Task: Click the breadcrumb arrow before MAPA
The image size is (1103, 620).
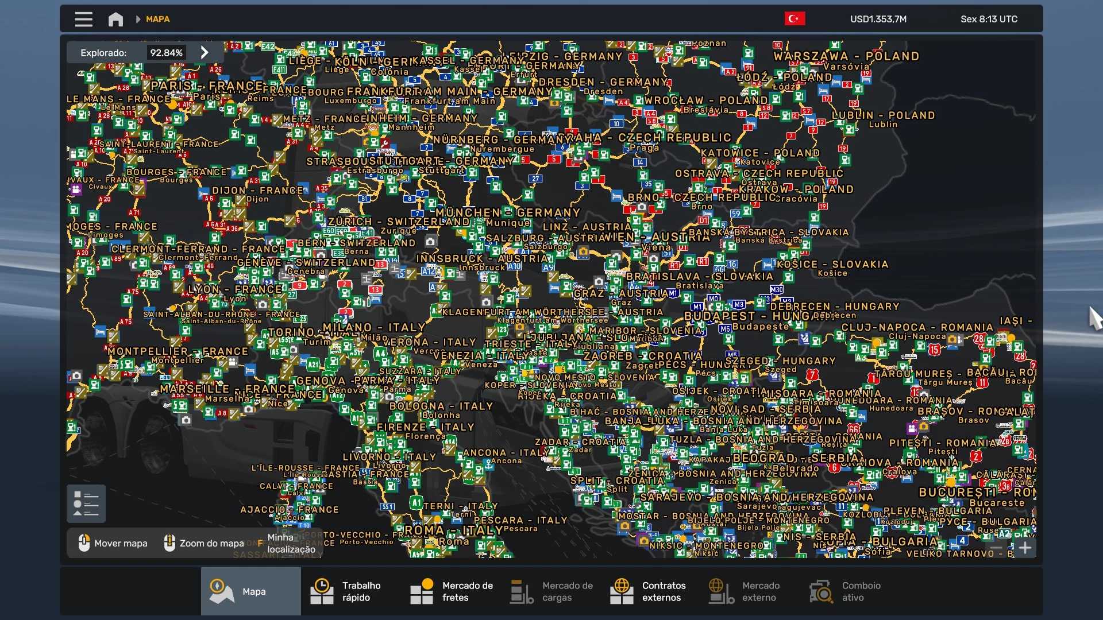Action: click(x=138, y=20)
